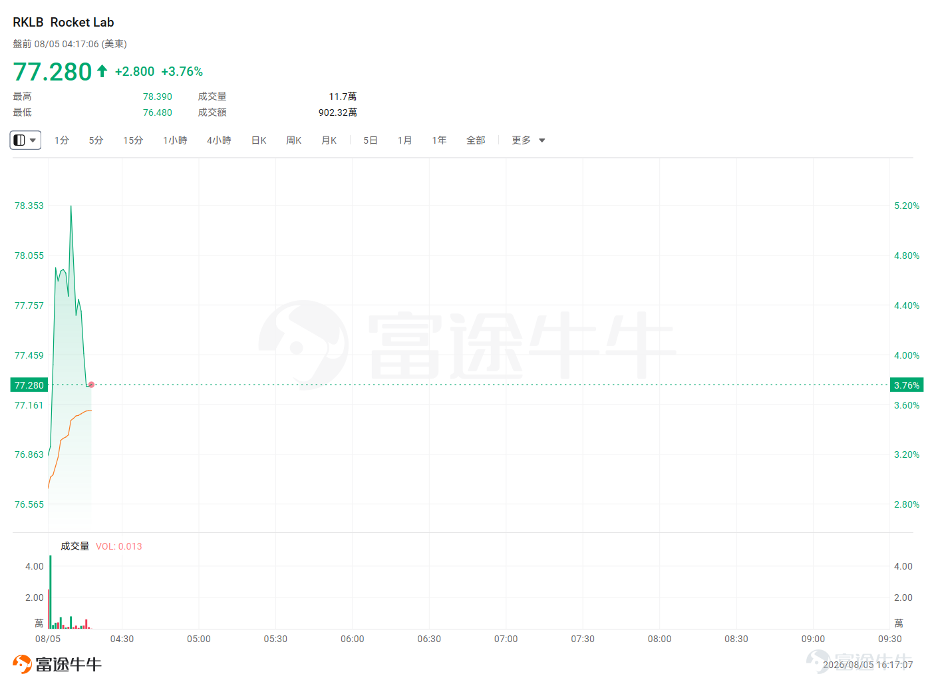
Task: Click the 04:30 time axis label
Action: point(122,639)
